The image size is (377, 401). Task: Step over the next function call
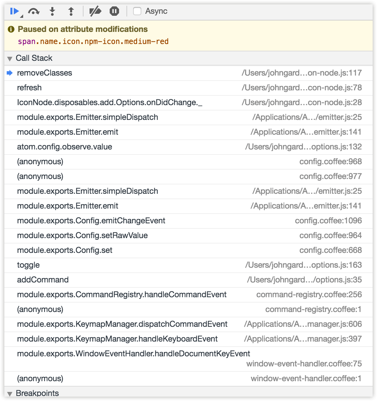pyautogui.click(x=34, y=11)
